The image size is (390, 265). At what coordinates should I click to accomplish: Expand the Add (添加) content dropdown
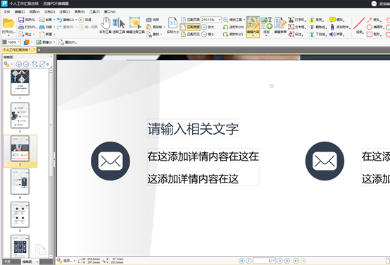pos(266,36)
